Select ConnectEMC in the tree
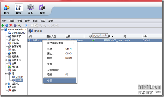Screen dimensions: 164x97 coord(19,33)
